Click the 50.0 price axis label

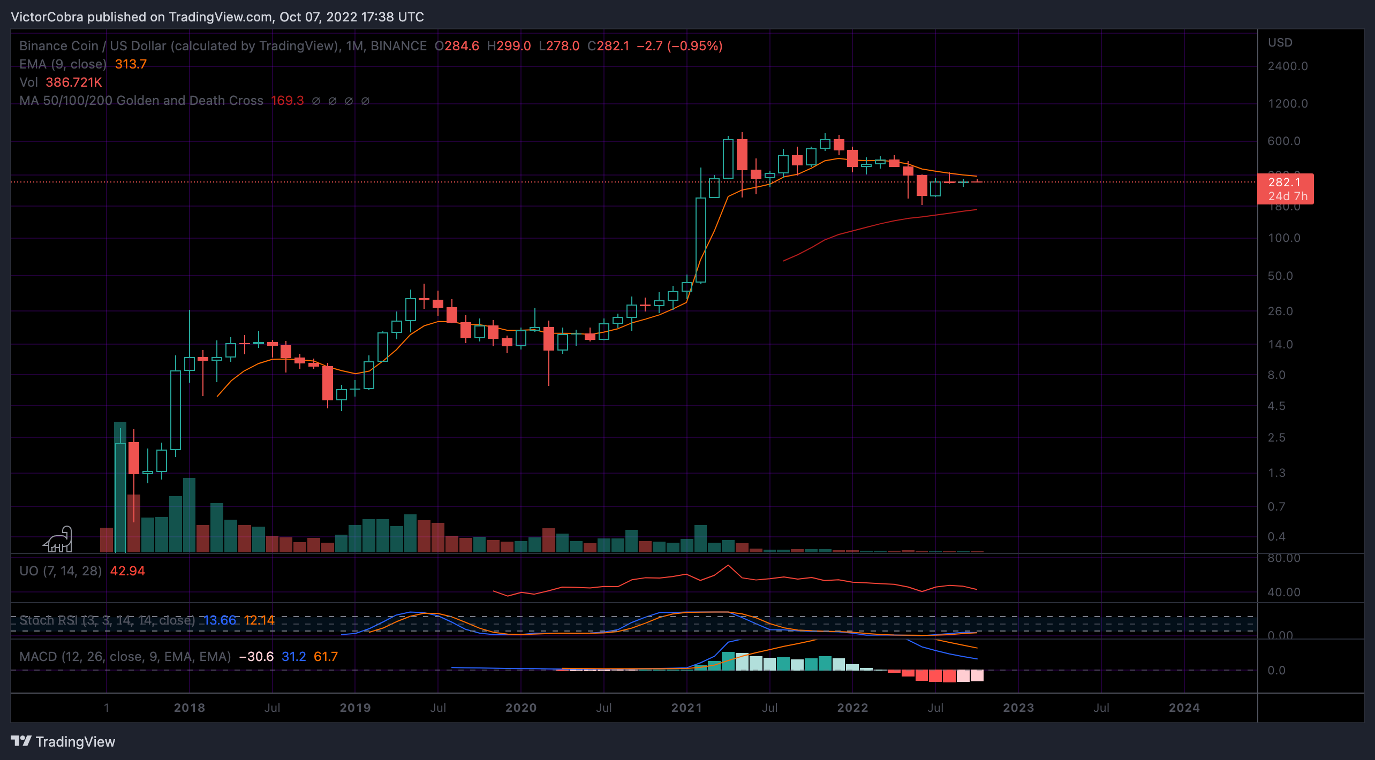1280,276
